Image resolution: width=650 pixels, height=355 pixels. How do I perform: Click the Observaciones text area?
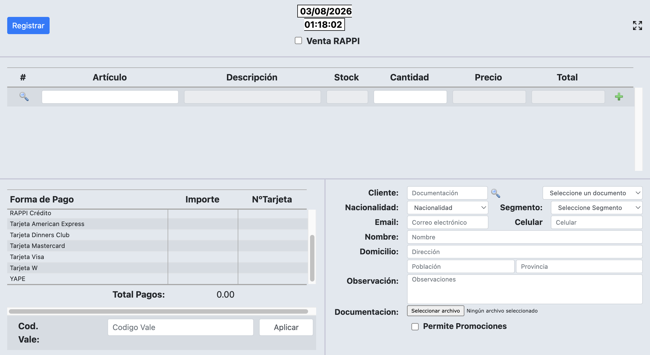coord(525,289)
